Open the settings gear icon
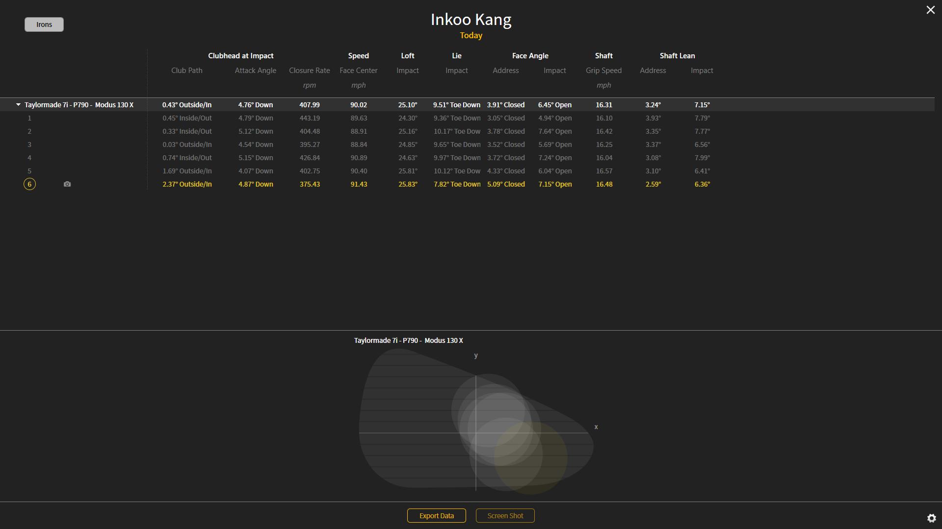The height and width of the screenshot is (529, 942). [x=931, y=518]
